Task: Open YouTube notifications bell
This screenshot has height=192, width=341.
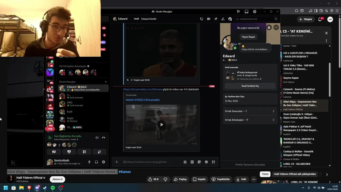Action: pos(320,19)
